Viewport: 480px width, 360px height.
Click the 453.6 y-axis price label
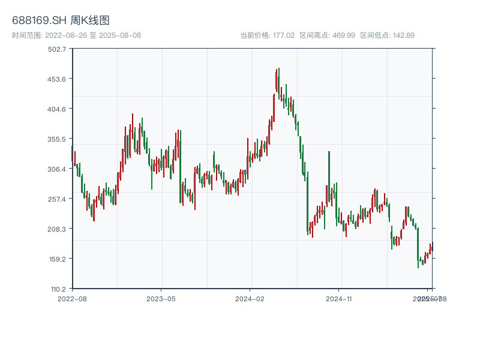click(x=57, y=79)
